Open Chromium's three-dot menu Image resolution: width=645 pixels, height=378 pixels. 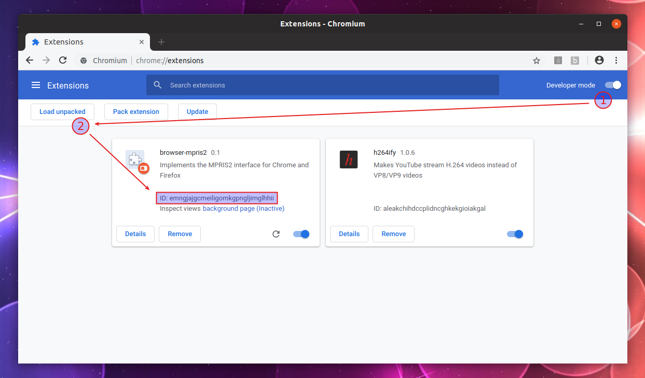[x=616, y=61]
